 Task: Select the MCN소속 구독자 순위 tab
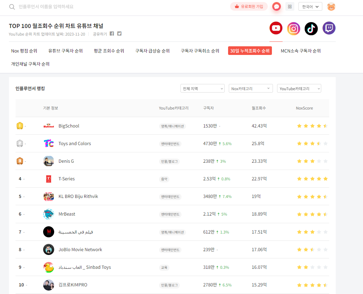click(301, 51)
